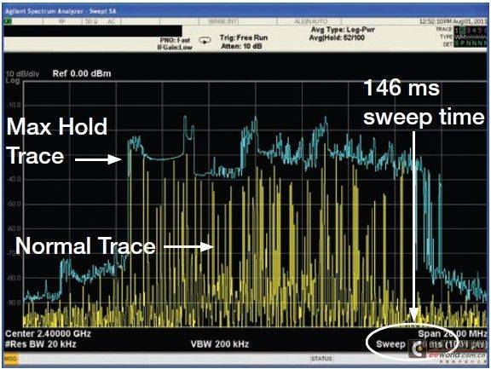Click the VBW 200 kHz readout

[x=220, y=344]
